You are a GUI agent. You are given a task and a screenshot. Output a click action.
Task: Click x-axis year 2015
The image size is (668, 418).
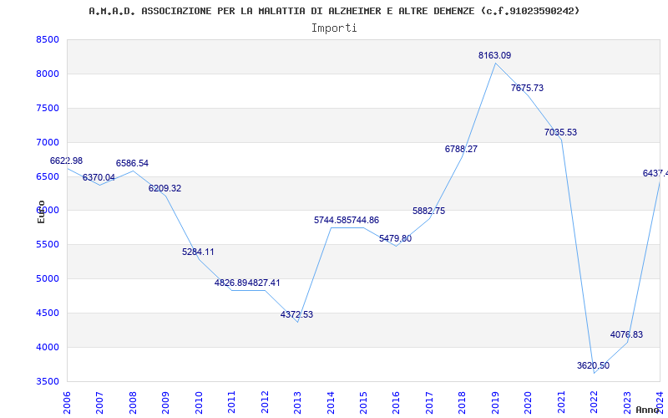[x=363, y=403]
